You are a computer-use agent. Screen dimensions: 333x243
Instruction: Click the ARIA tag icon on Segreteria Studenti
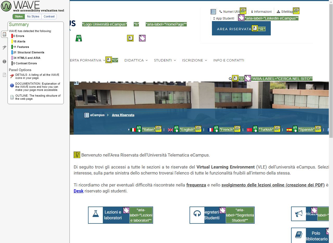click(x=222, y=210)
